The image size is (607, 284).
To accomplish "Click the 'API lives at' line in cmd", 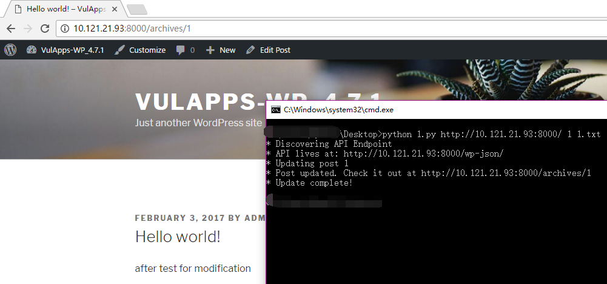I will point(385,154).
